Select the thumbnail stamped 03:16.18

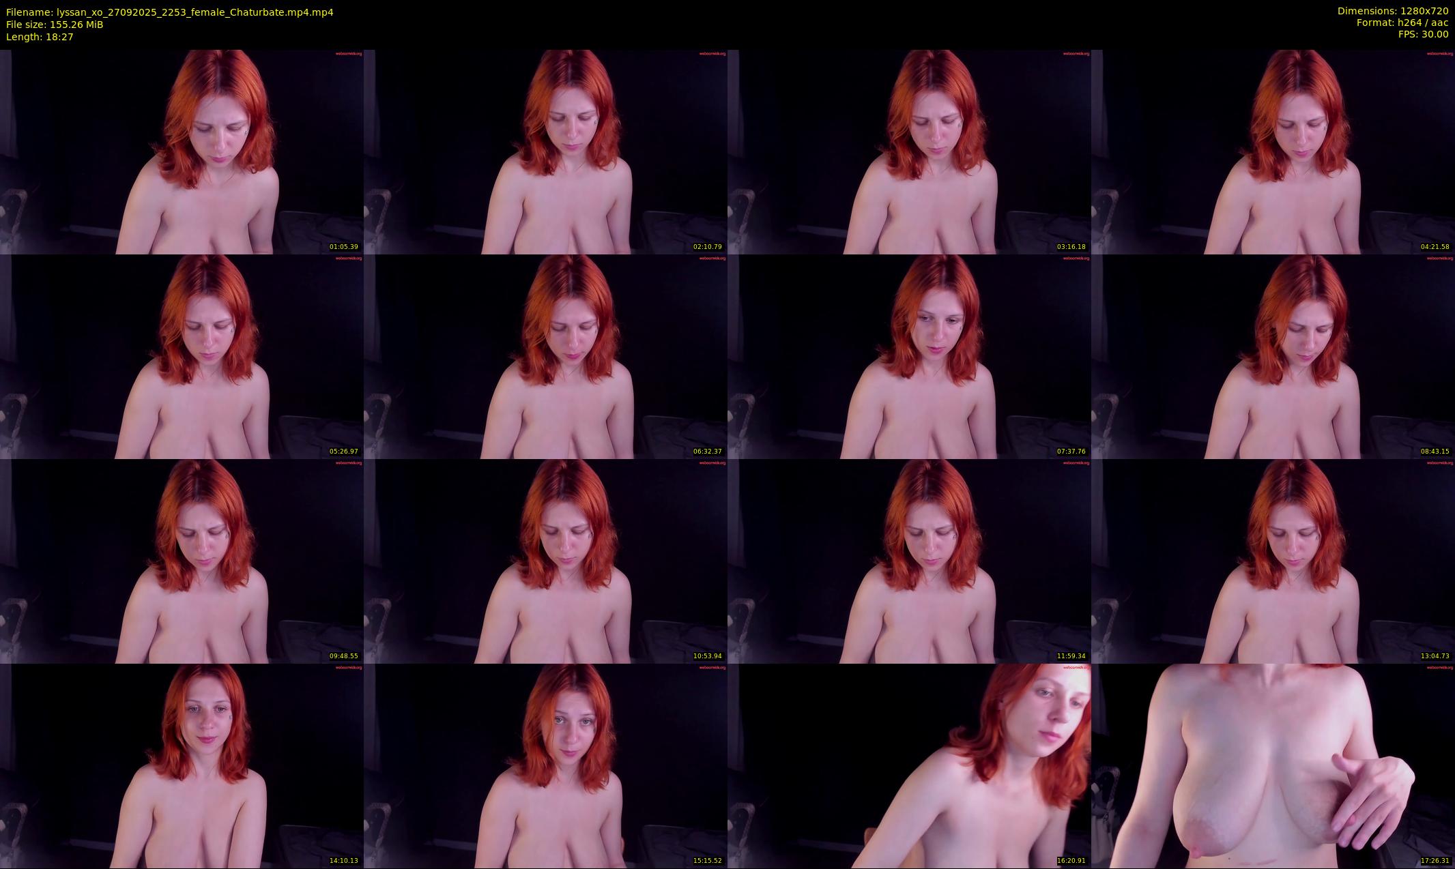(909, 151)
